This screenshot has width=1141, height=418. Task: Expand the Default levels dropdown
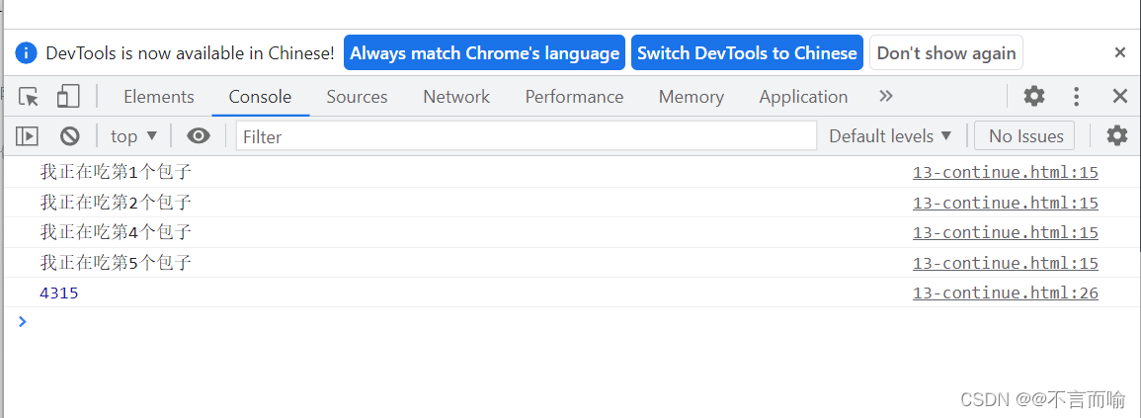coord(890,136)
